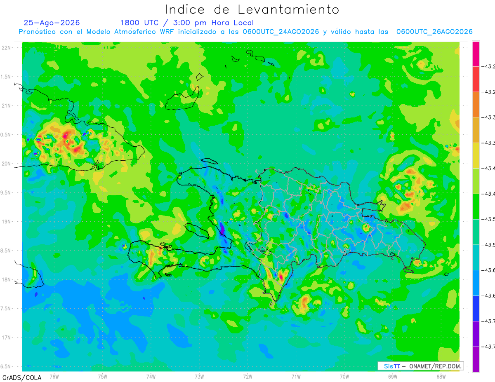Select the turquoise swatch in the color legend
The width and height of the screenshot is (495, 382).
(x=476, y=257)
